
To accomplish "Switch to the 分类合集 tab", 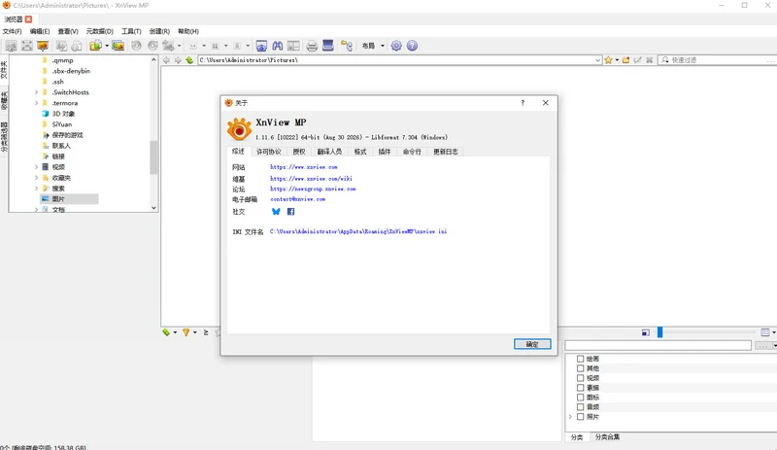I will pos(607,437).
